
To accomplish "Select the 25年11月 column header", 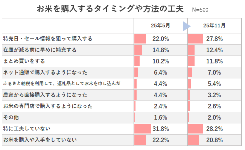I will [214, 25].
